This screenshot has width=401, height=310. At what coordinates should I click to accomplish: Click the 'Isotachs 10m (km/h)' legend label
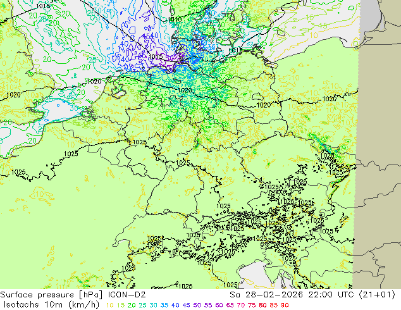click(x=51, y=305)
